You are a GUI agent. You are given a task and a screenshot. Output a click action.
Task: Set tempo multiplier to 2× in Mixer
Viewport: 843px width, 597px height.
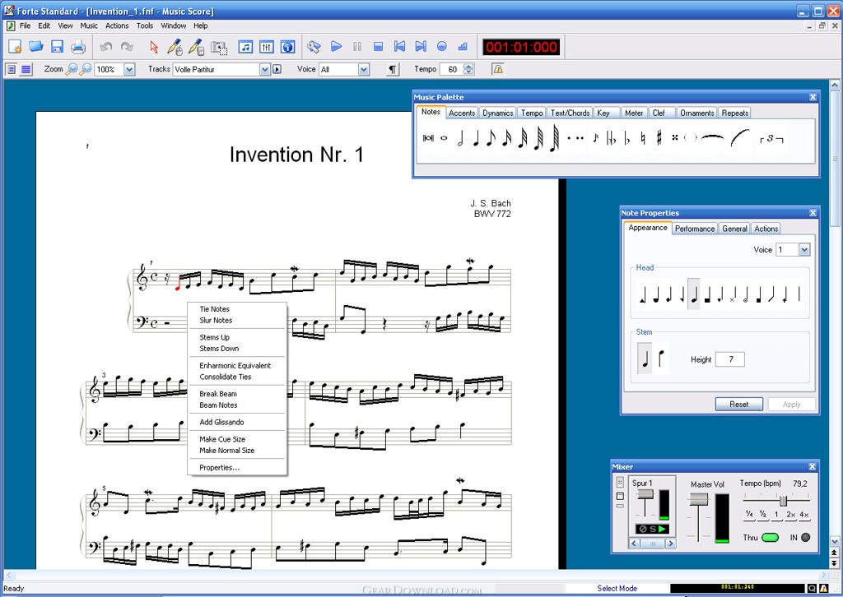(791, 514)
